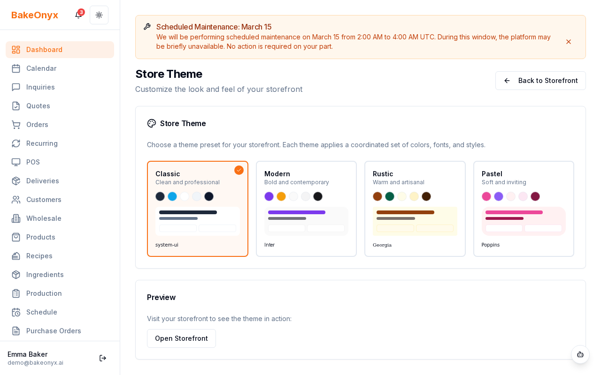Click the Deliveries truck icon
Viewport: 601px width, 375px height.
coord(16,181)
